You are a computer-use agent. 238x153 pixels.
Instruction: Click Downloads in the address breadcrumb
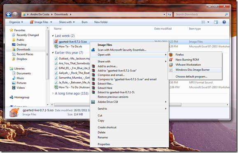click(61, 14)
